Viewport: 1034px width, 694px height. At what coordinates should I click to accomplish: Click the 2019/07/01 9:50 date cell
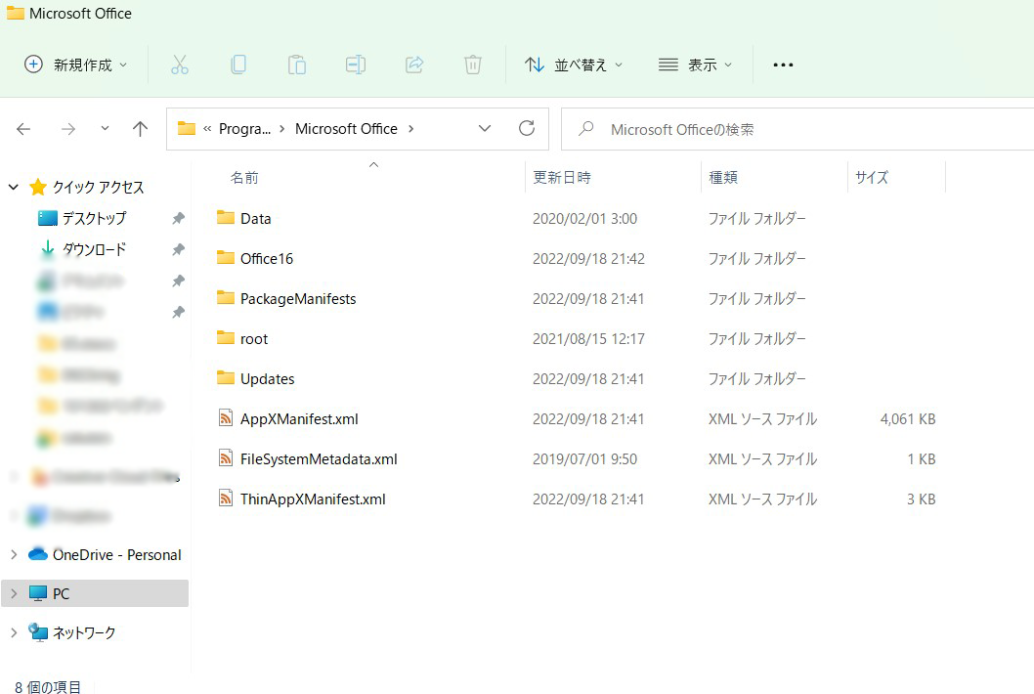point(584,459)
